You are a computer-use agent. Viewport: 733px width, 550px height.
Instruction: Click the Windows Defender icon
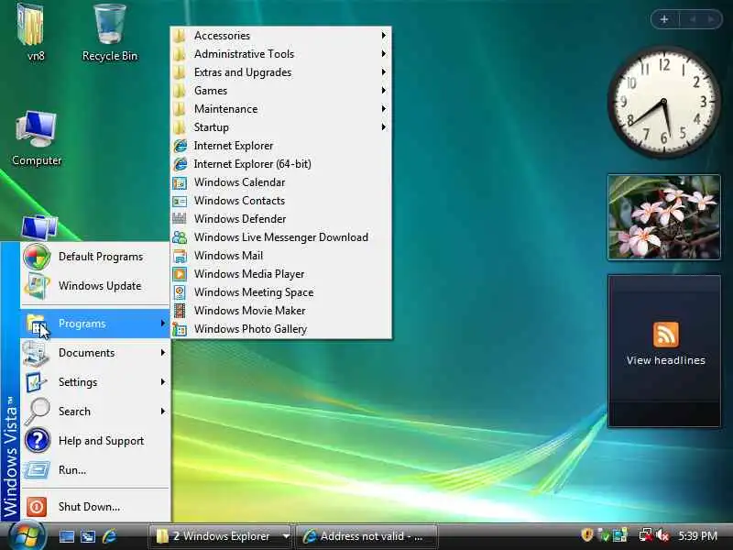coord(180,219)
